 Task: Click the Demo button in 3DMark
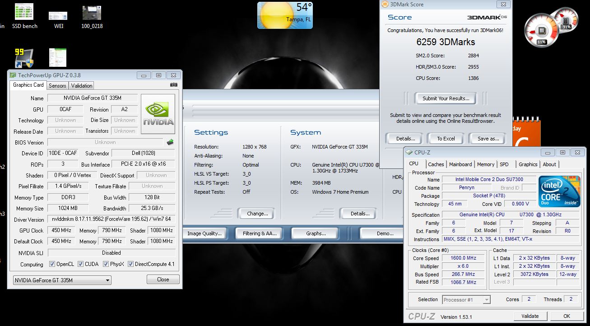point(381,233)
